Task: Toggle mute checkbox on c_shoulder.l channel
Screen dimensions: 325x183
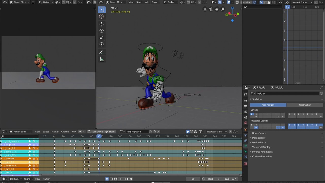Action: point(34,159)
